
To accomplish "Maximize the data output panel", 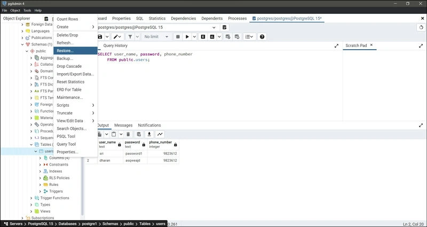I will click(x=421, y=126).
